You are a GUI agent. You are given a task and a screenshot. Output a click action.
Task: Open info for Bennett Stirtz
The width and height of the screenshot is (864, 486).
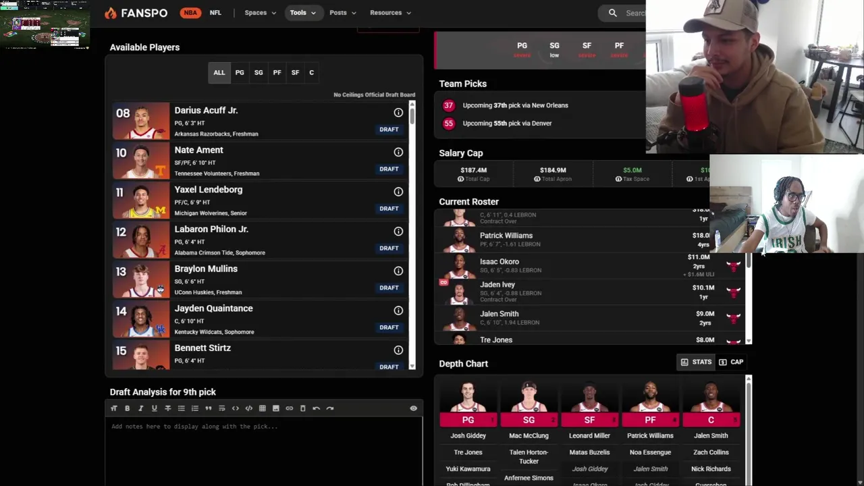click(x=398, y=350)
